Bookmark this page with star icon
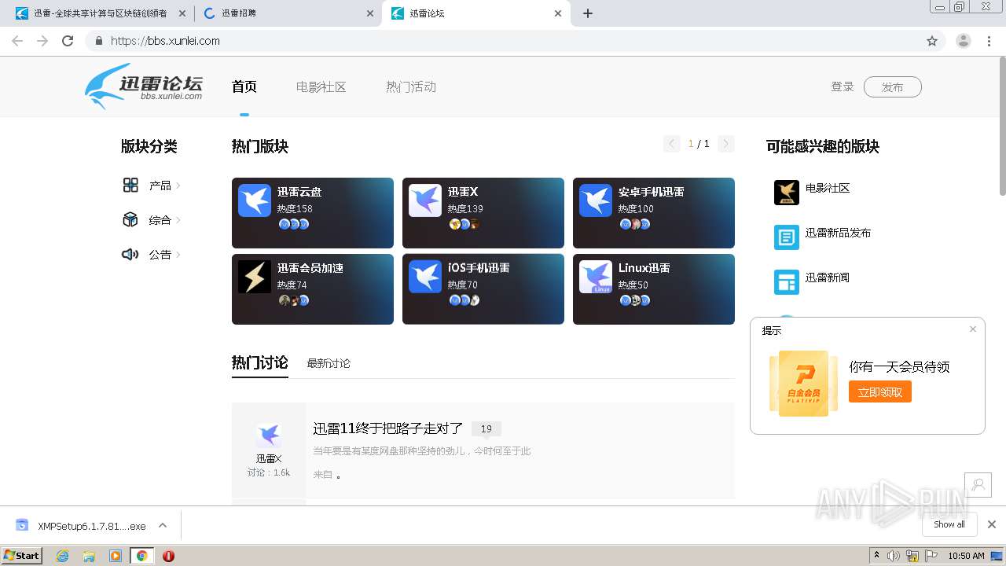 pos(932,41)
